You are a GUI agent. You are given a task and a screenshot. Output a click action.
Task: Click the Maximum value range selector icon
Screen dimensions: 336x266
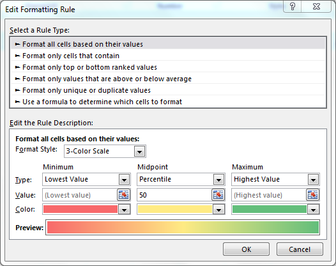pyautogui.click(x=312, y=195)
